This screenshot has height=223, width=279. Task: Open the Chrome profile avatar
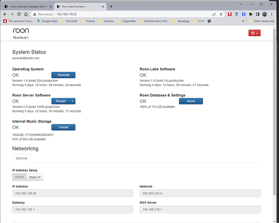point(265,14)
